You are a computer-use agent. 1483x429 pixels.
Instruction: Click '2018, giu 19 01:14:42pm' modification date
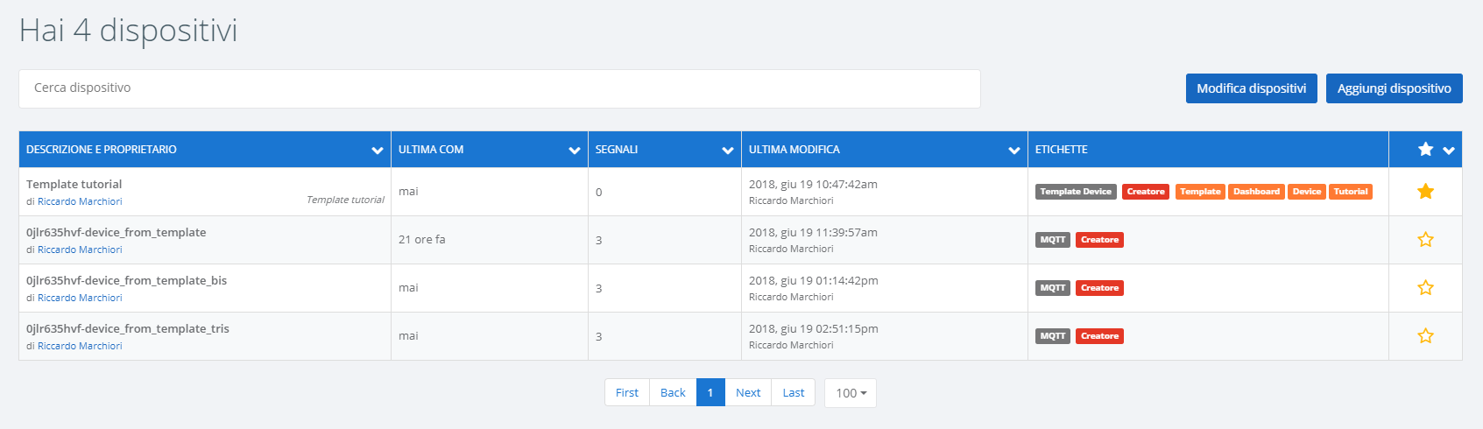point(814,280)
